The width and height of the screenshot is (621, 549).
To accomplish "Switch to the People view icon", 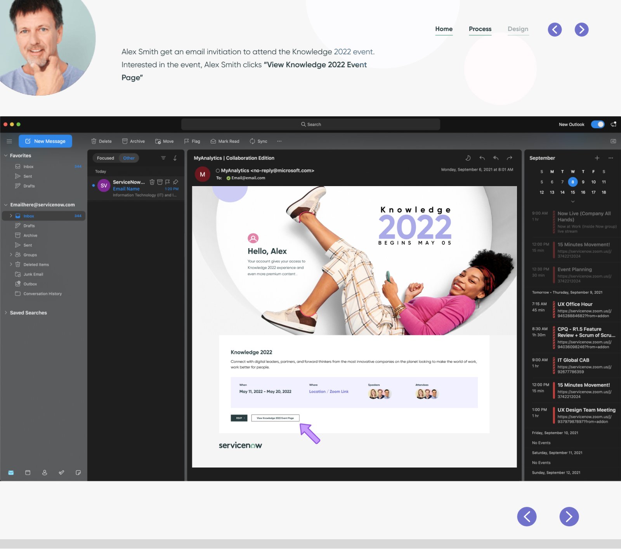I will pyautogui.click(x=45, y=473).
